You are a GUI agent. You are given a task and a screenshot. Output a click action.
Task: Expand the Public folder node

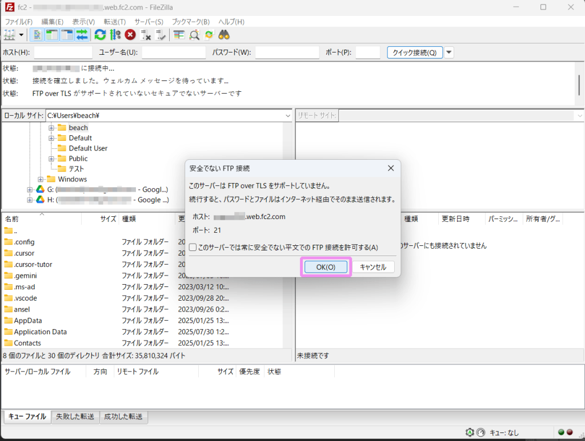tap(51, 159)
